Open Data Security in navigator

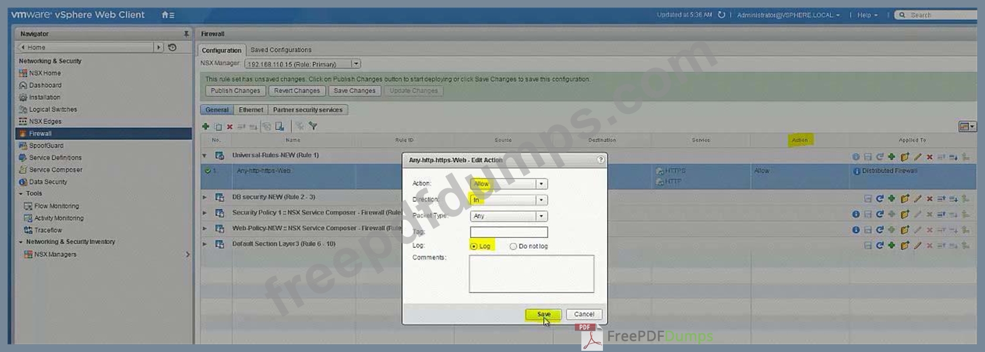point(48,182)
